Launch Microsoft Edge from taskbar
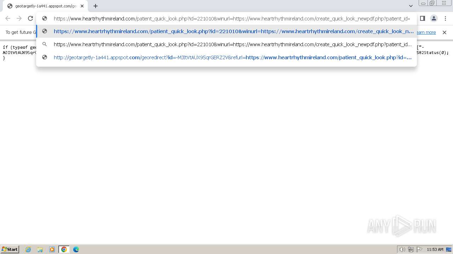Viewport: 453px width, 254px height. [76, 249]
